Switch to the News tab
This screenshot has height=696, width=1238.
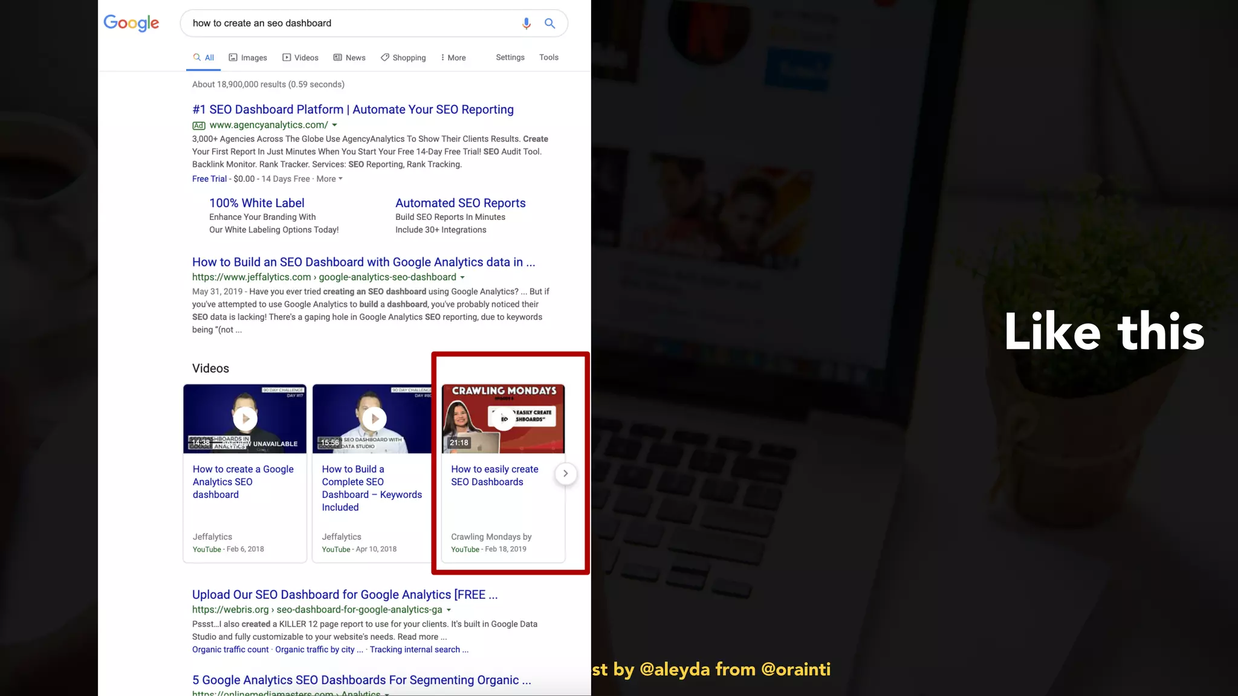tap(349, 57)
